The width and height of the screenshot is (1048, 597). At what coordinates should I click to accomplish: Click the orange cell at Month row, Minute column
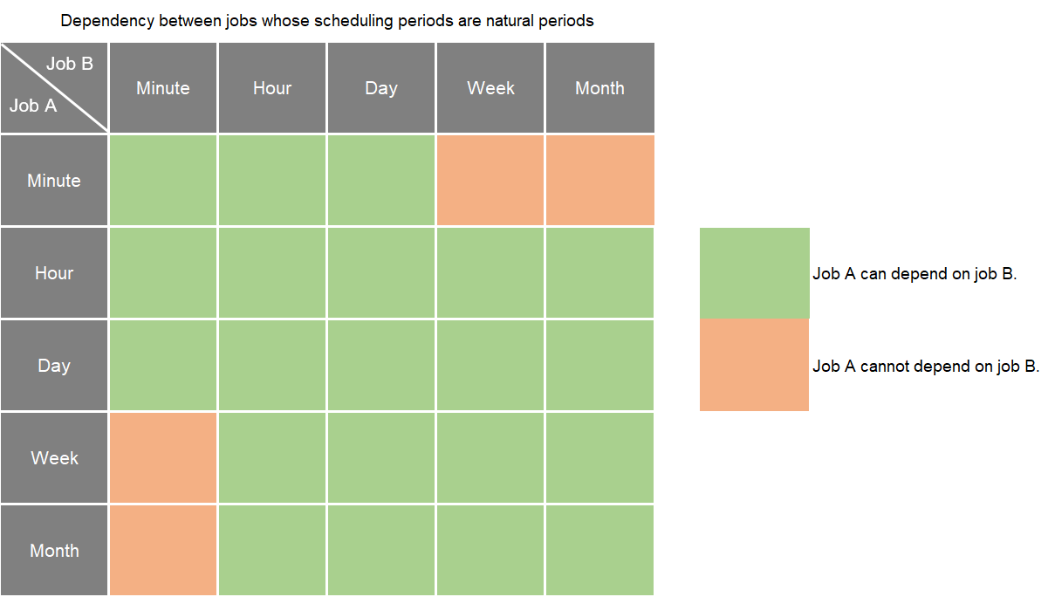point(163,550)
